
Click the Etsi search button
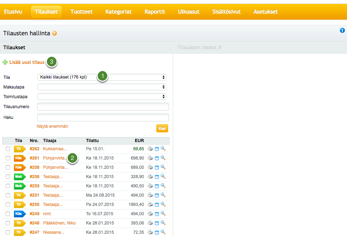(x=162, y=128)
